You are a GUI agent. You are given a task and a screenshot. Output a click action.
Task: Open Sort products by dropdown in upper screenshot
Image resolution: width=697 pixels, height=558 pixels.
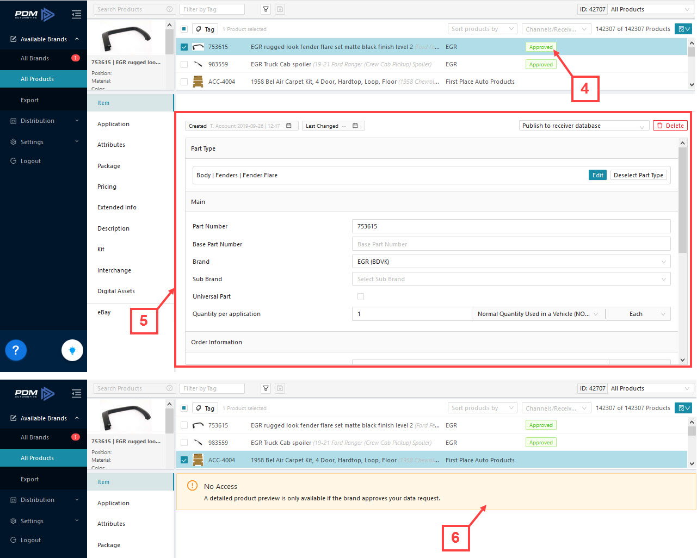click(482, 29)
